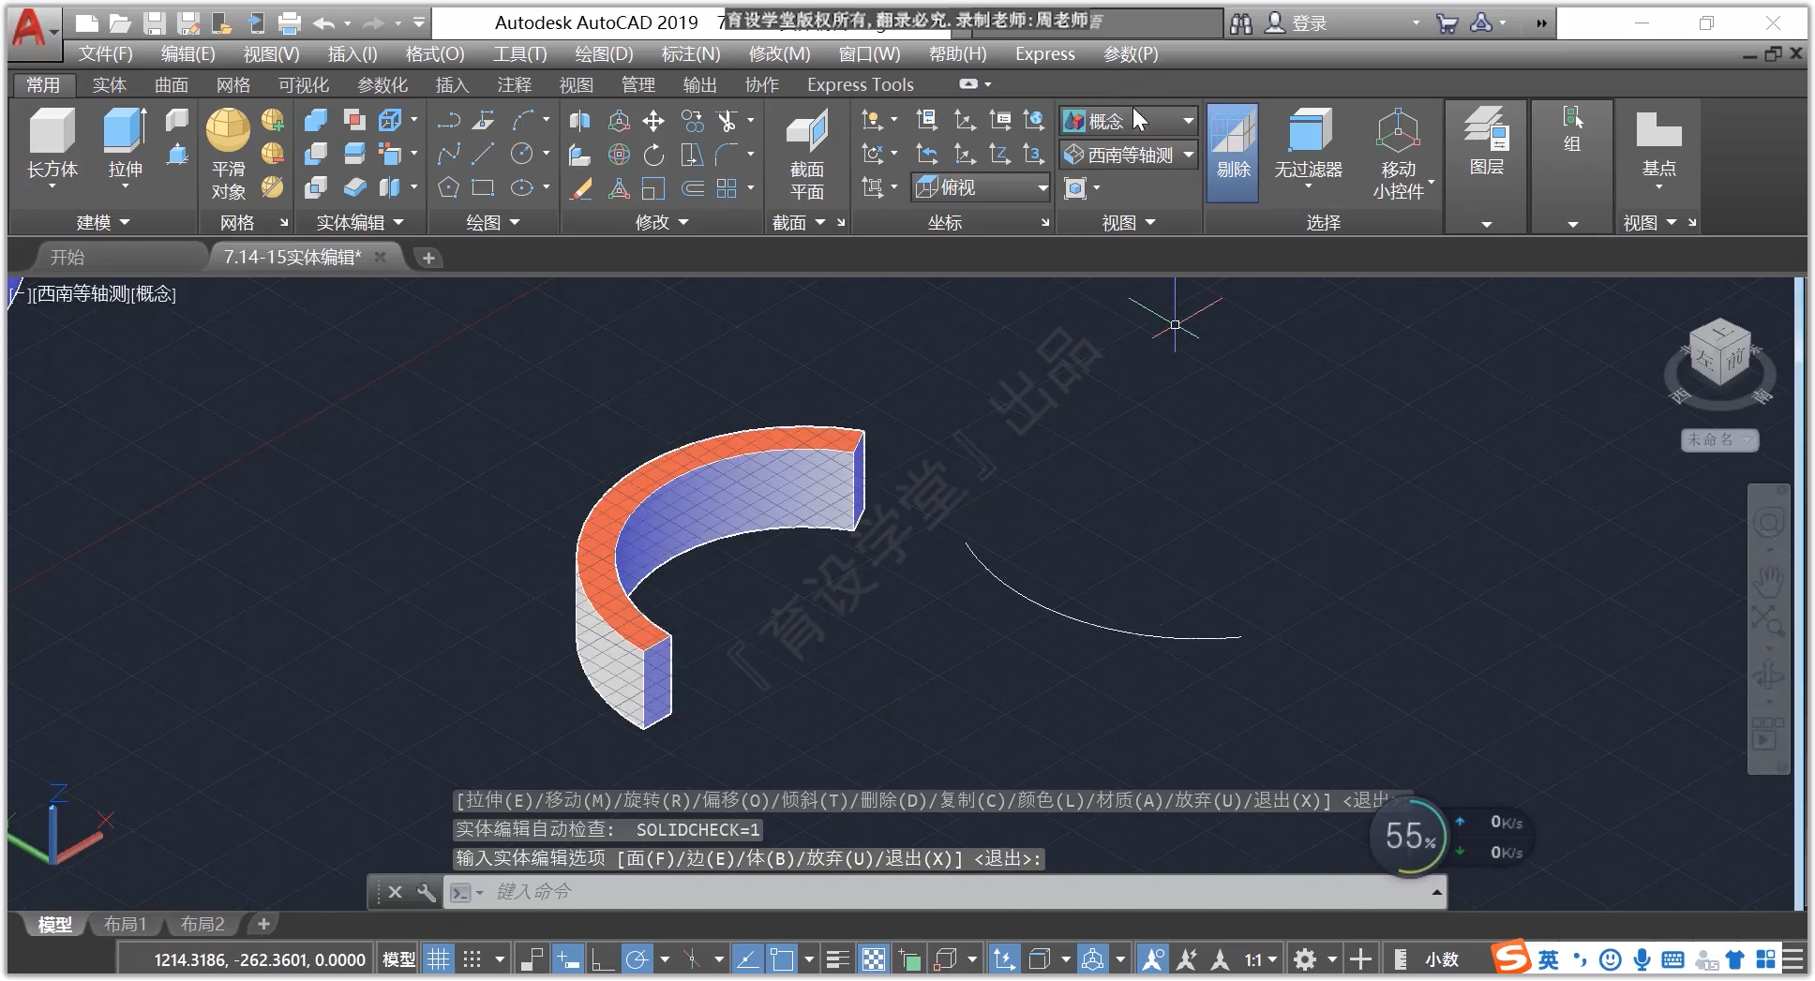Open the 概念 visual style dropdown
Viewport: 1815px width, 981px height.
[x=1130, y=120]
